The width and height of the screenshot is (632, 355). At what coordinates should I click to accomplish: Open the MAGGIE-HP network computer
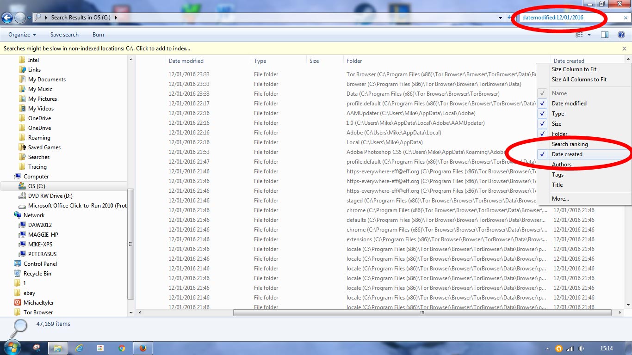38,235
